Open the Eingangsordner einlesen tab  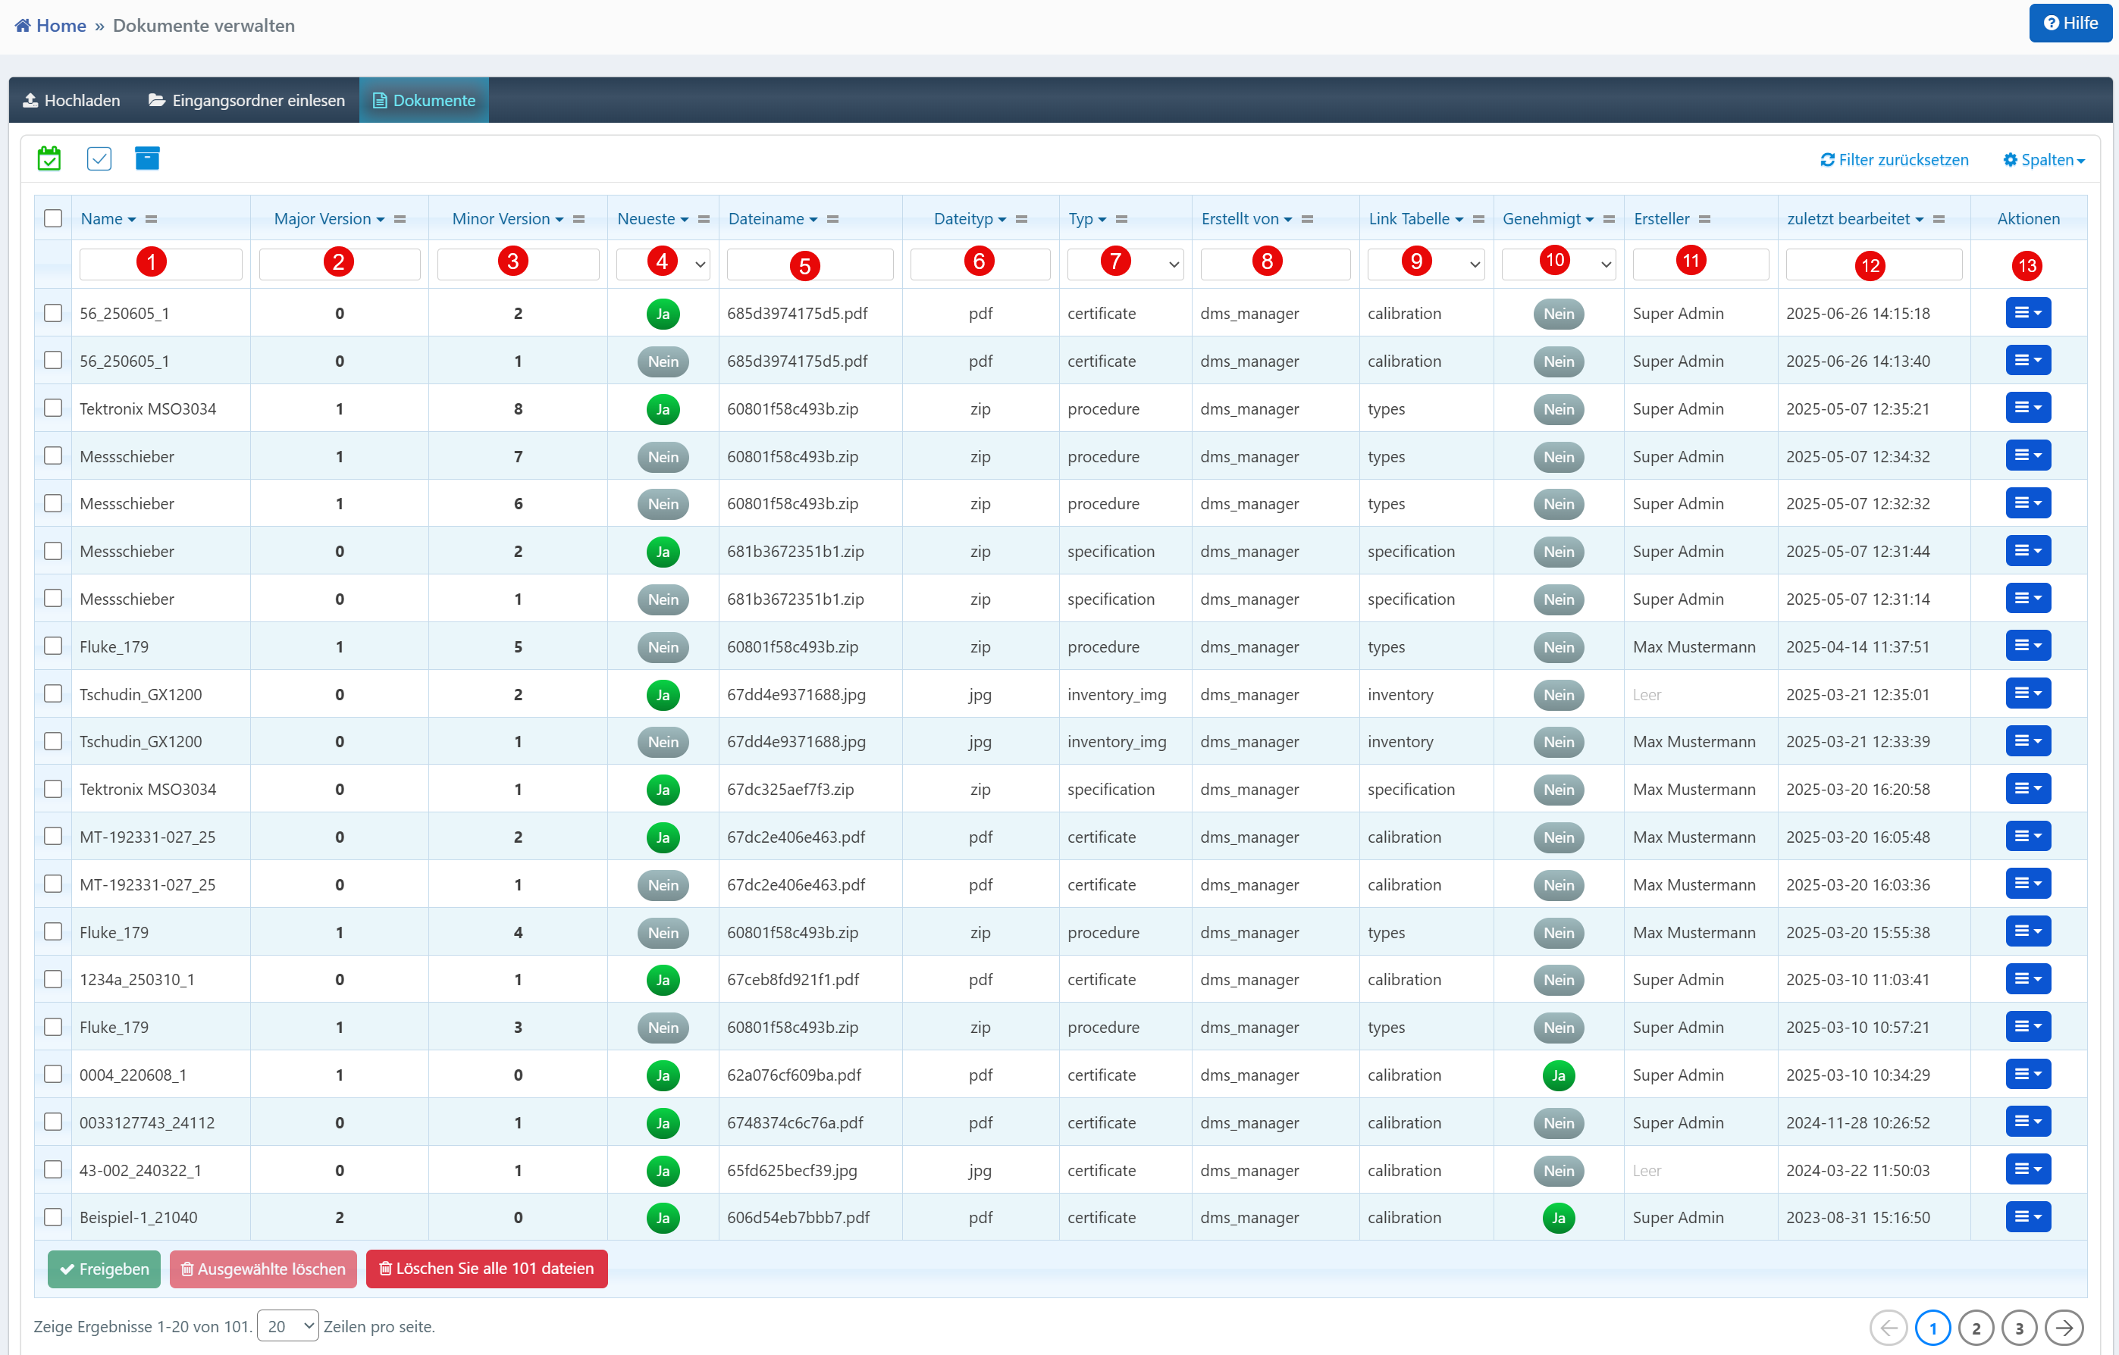[x=246, y=100]
